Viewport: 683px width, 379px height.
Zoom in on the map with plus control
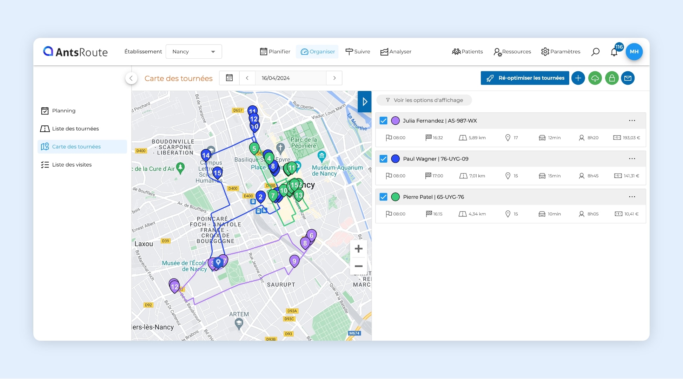tap(358, 249)
